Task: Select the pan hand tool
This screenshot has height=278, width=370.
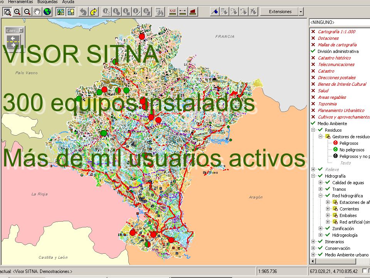Action: point(37,12)
